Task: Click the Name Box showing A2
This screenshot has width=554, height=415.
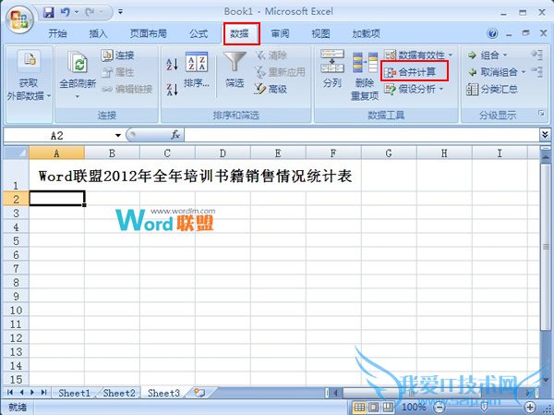Action: coord(58,135)
